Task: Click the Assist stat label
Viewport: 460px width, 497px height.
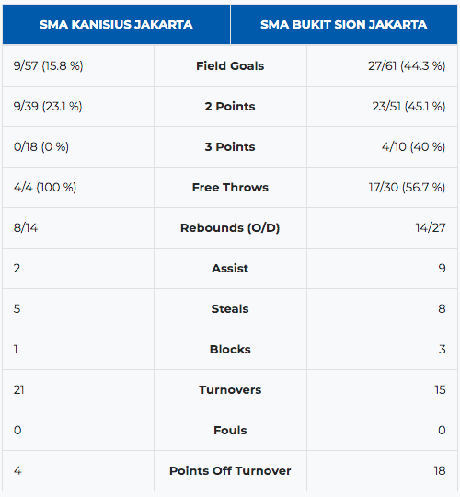Action: pyautogui.click(x=230, y=269)
